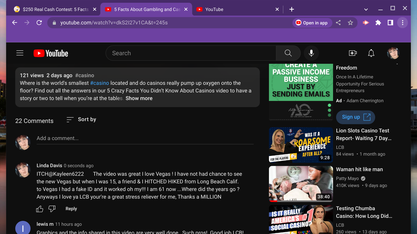417x234 pixels.
Task: Open lewis m commenter name
Action: click(x=45, y=224)
